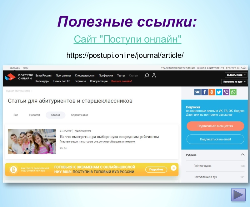Screen dimensions: 250x207
Task: Select the Статьи filter tab
Action: [x=56, y=115]
